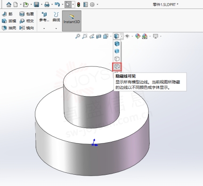Click the Zoom to Fit magnifier icon
203x186 pixels.
pyautogui.click(x=78, y=36)
